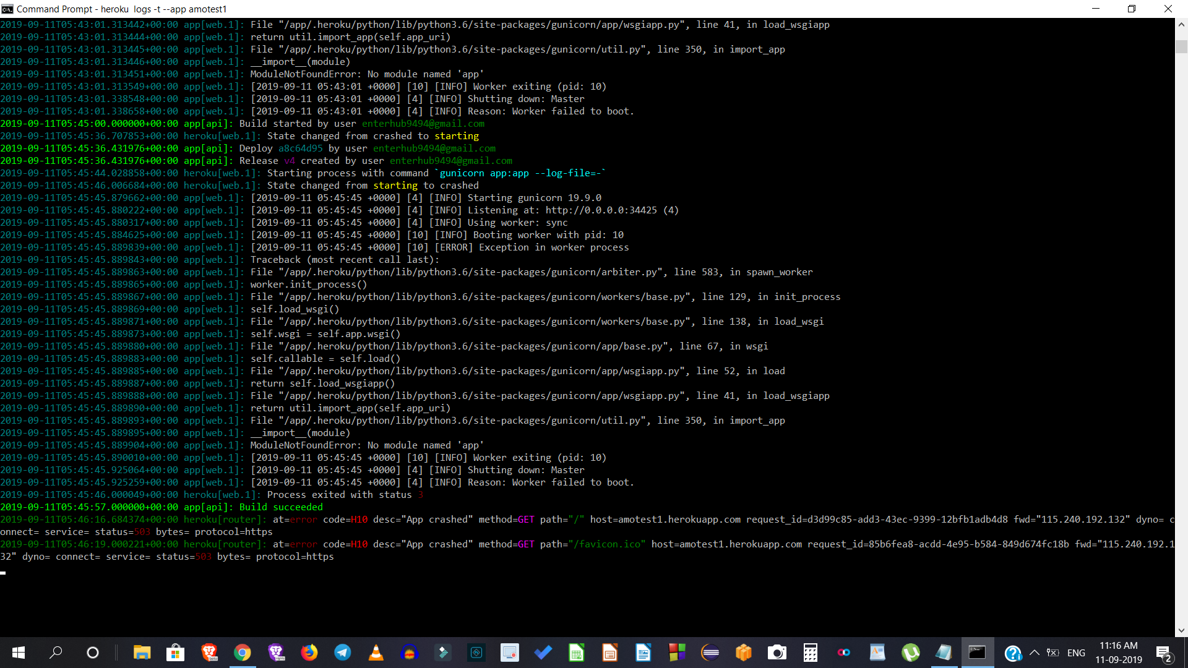Click 'Build succeeded' log text

[x=281, y=507]
